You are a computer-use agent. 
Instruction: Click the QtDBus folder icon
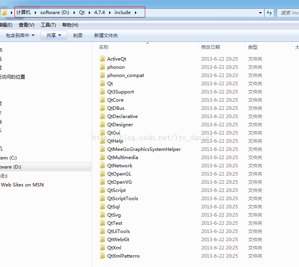(x=102, y=108)
